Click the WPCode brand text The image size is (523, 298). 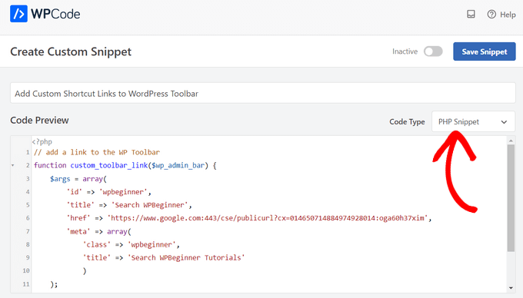coord(55,14)
